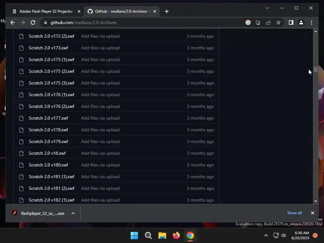Share this page using share icon
324x243 pixels.
point(268,22)
